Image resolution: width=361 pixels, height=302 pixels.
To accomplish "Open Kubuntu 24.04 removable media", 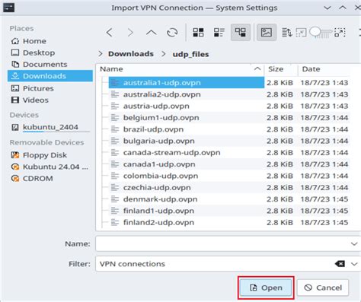I will click(x=50, y=167).
